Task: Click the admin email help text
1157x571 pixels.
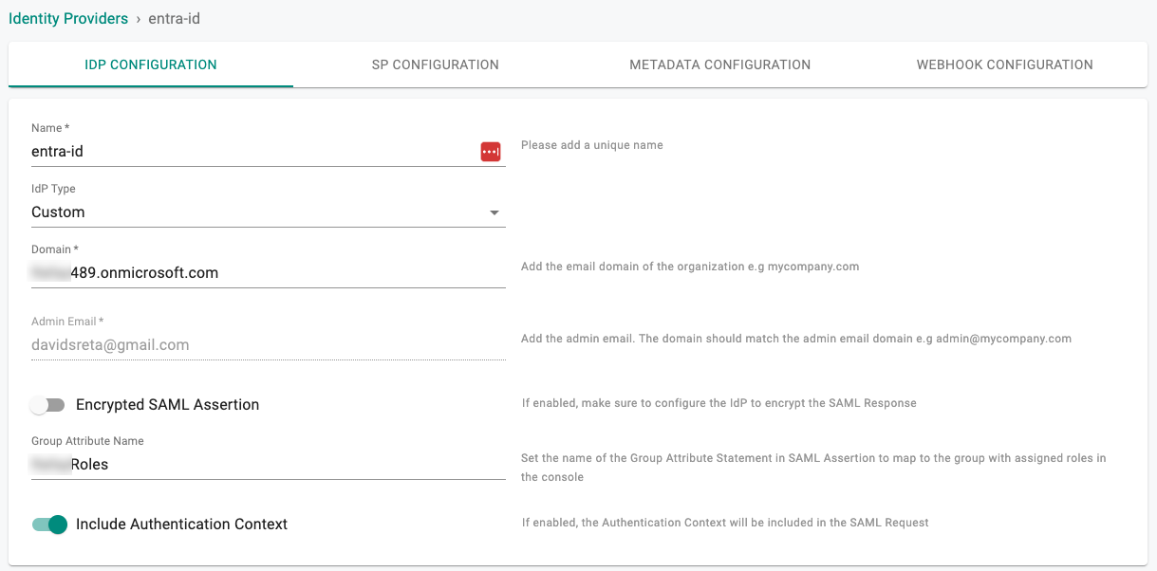Action: (796, 339)
